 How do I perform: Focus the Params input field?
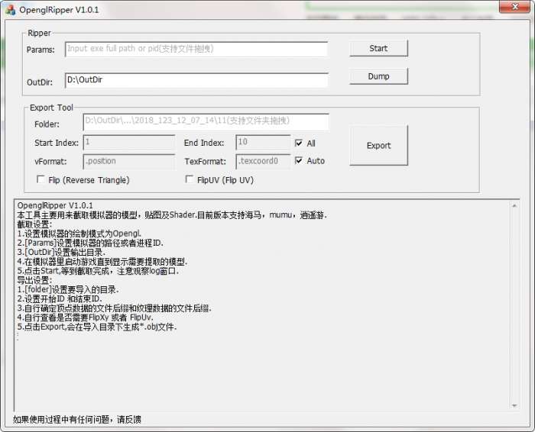(x=196, y=49)
